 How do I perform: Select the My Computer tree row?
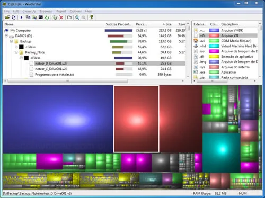(94, 31)
